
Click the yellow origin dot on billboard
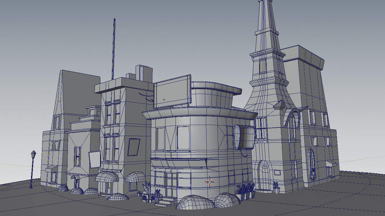click(164, 99)
